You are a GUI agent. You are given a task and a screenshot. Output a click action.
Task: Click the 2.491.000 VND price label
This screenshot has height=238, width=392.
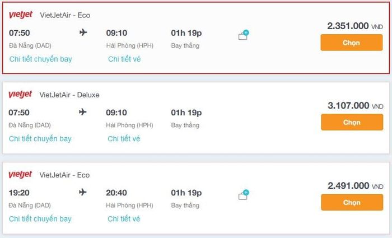pyautogui.click(x=355, y=186)
